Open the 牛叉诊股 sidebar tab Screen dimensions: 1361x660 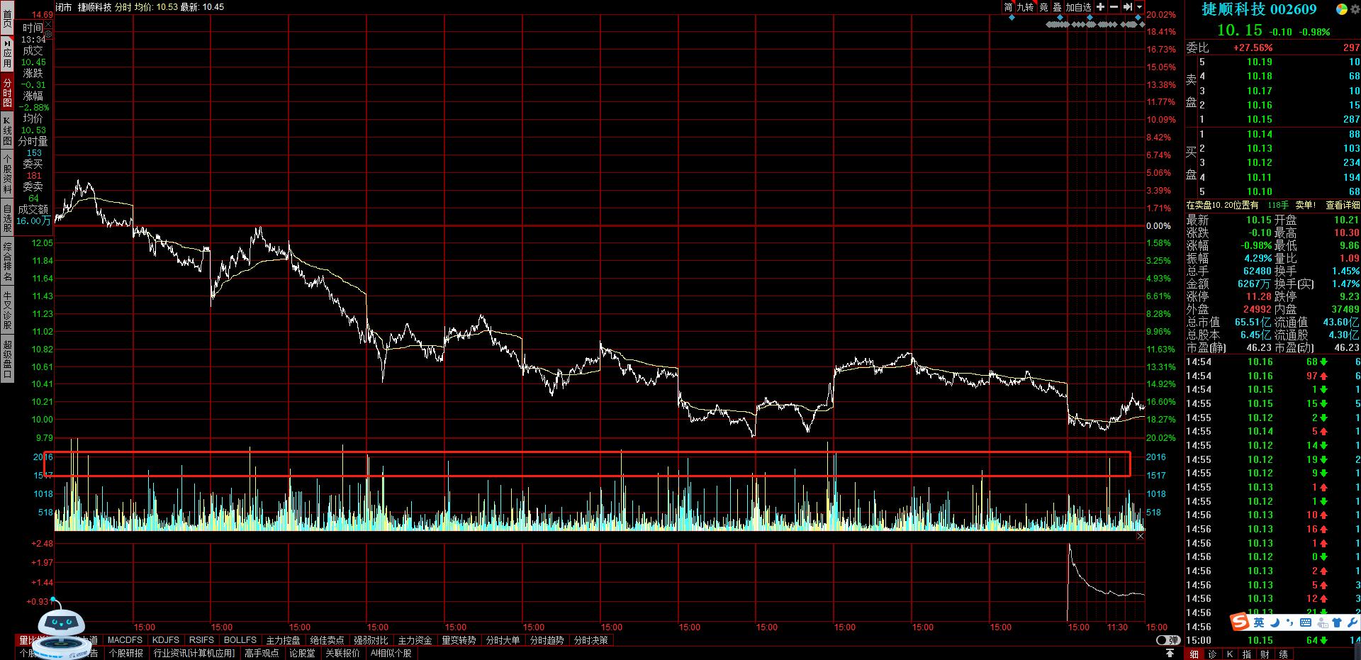click(x=7, y=310)
